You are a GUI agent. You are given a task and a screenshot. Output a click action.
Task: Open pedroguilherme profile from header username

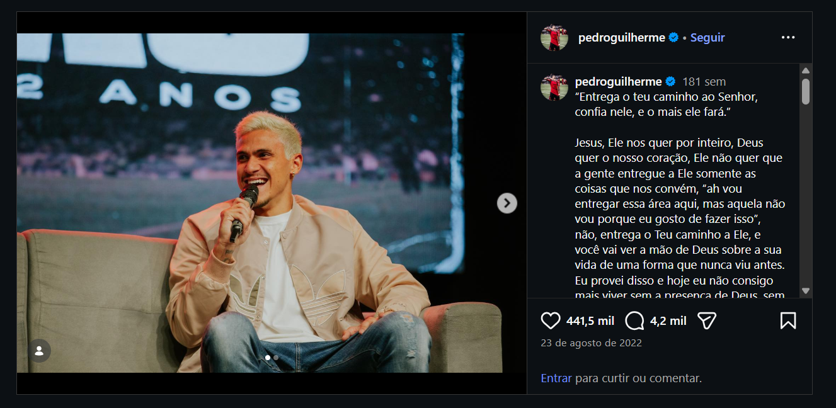click(x=621, y=38)
